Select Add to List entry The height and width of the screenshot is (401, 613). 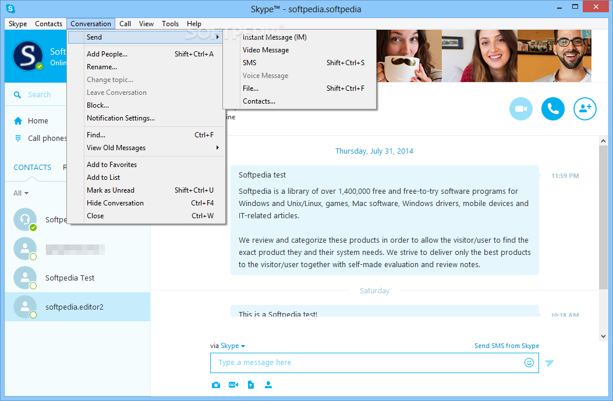tap(147, 178)
